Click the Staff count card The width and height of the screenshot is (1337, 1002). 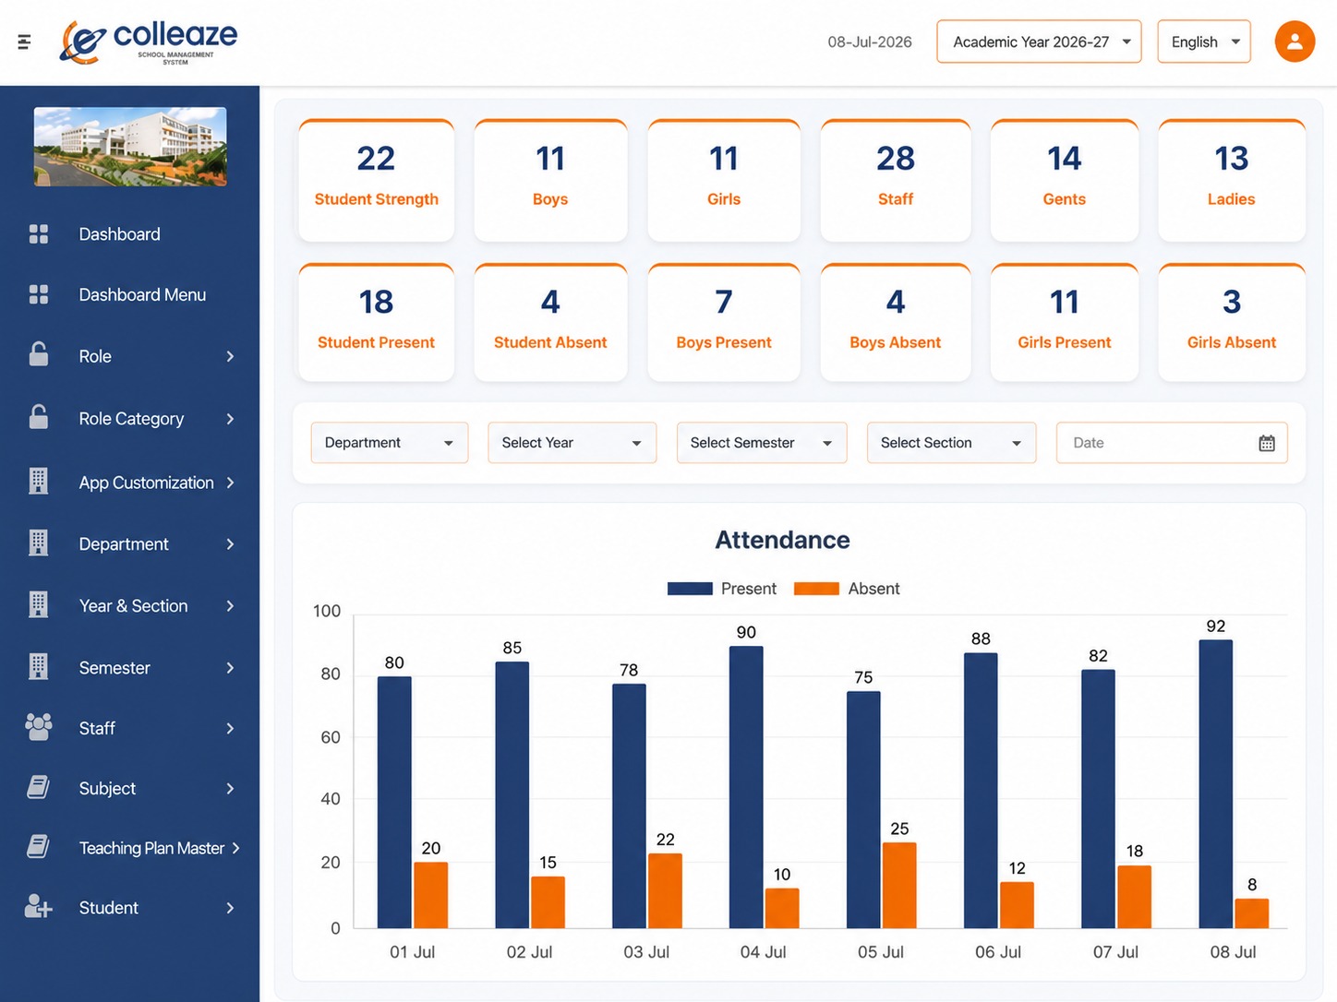point(896,180)
